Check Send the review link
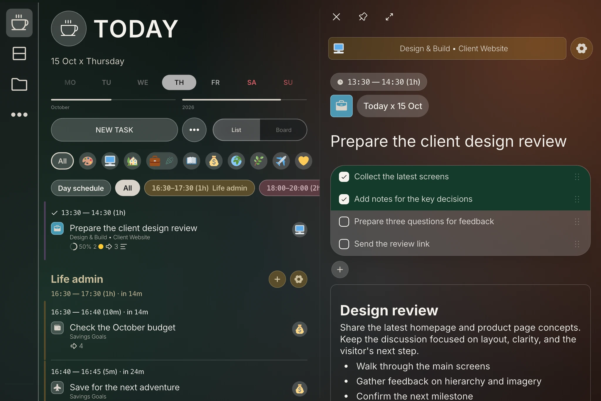The height and width of the screenshot is (401, 601). click(344, 244)
